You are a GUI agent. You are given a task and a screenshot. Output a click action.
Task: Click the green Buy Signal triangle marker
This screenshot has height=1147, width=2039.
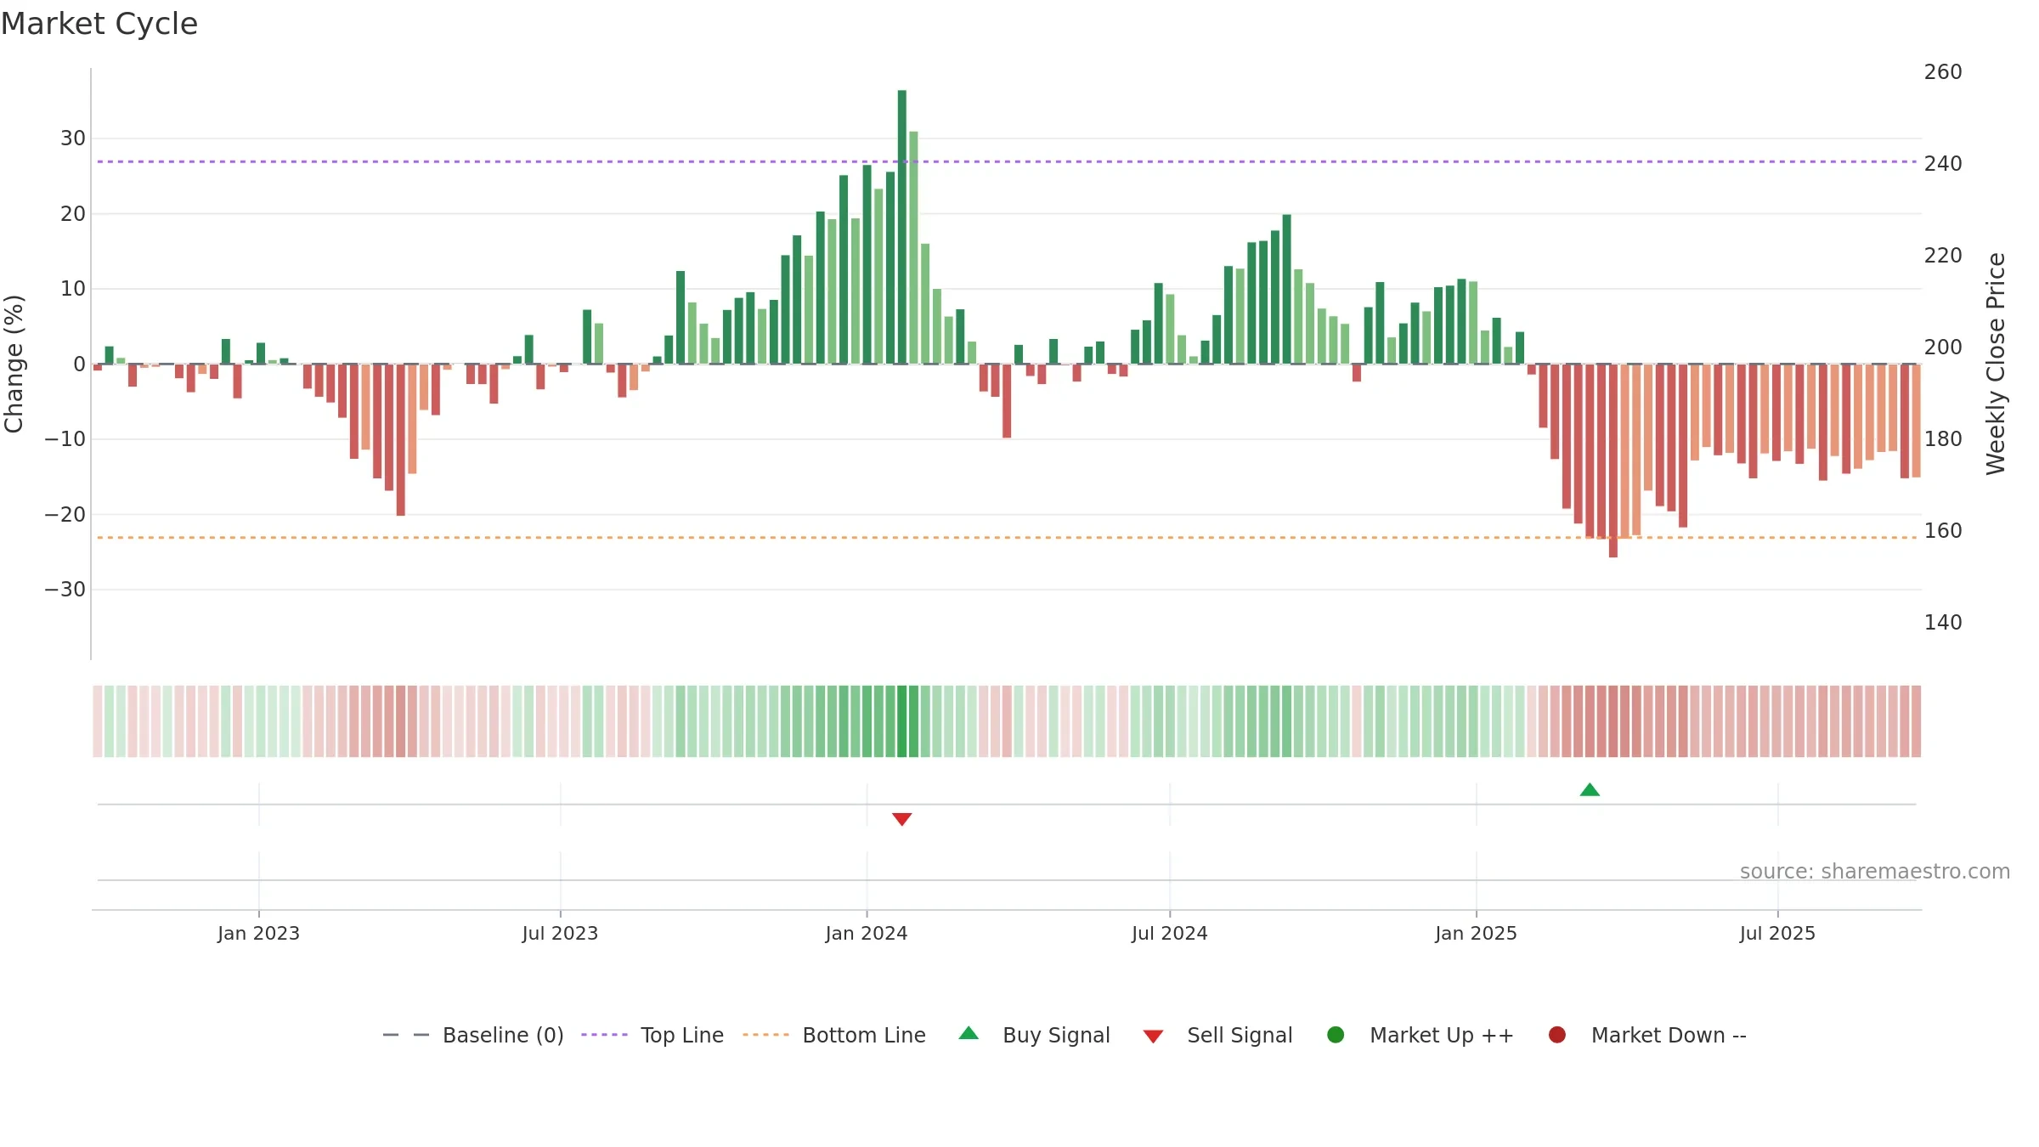pos(1590,790)
